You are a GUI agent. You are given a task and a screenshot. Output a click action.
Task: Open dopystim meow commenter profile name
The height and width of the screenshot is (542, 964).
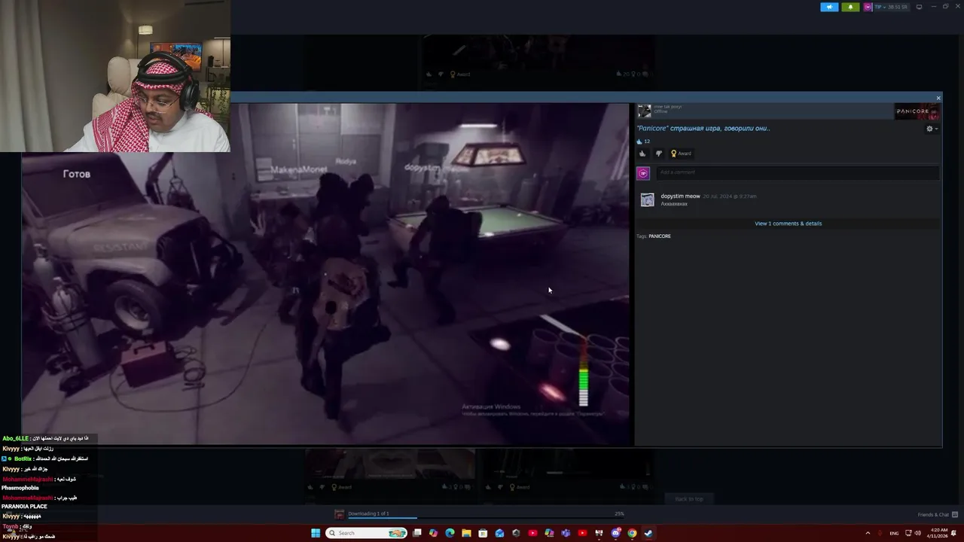tap(680, 196)
